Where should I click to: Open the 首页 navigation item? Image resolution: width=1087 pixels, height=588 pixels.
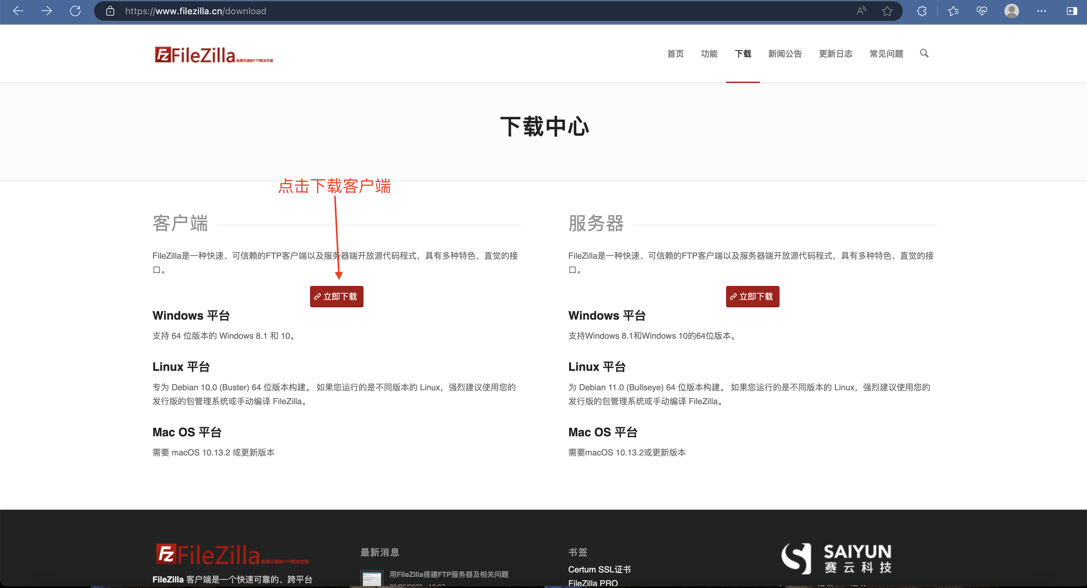675,53
